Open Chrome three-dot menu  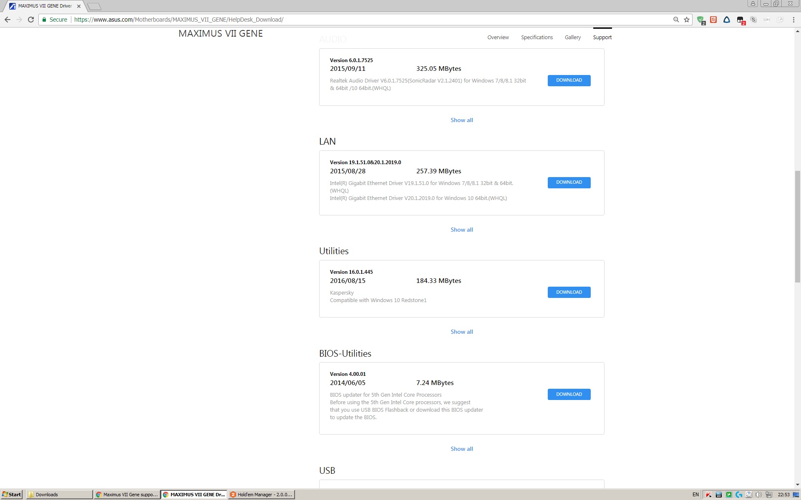[793, 20]
